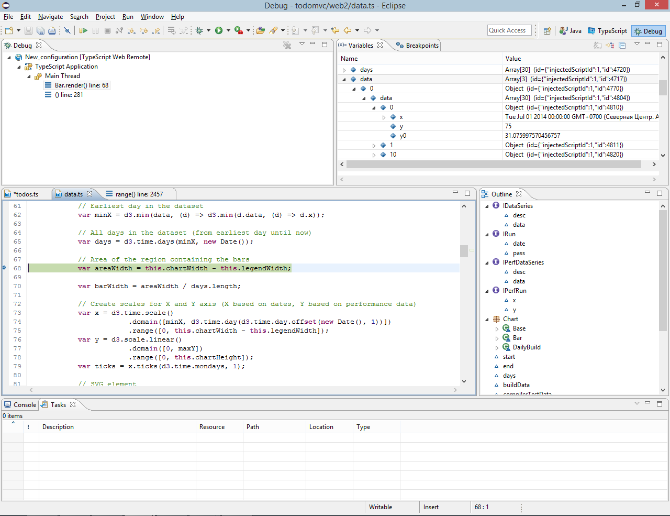Collapse New_configuration launch node
This screenshot has height=516, width=670.
(9, 57)
